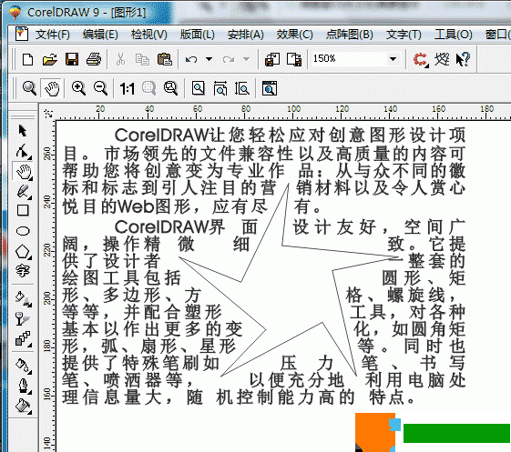Click the Copy icon
This screenshot has height=452, width=511.
[142, 59]
